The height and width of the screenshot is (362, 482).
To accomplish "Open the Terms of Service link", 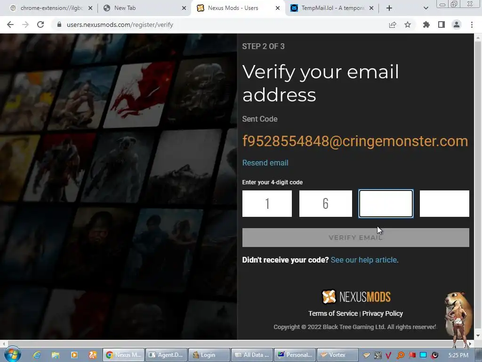I will 333,313.
